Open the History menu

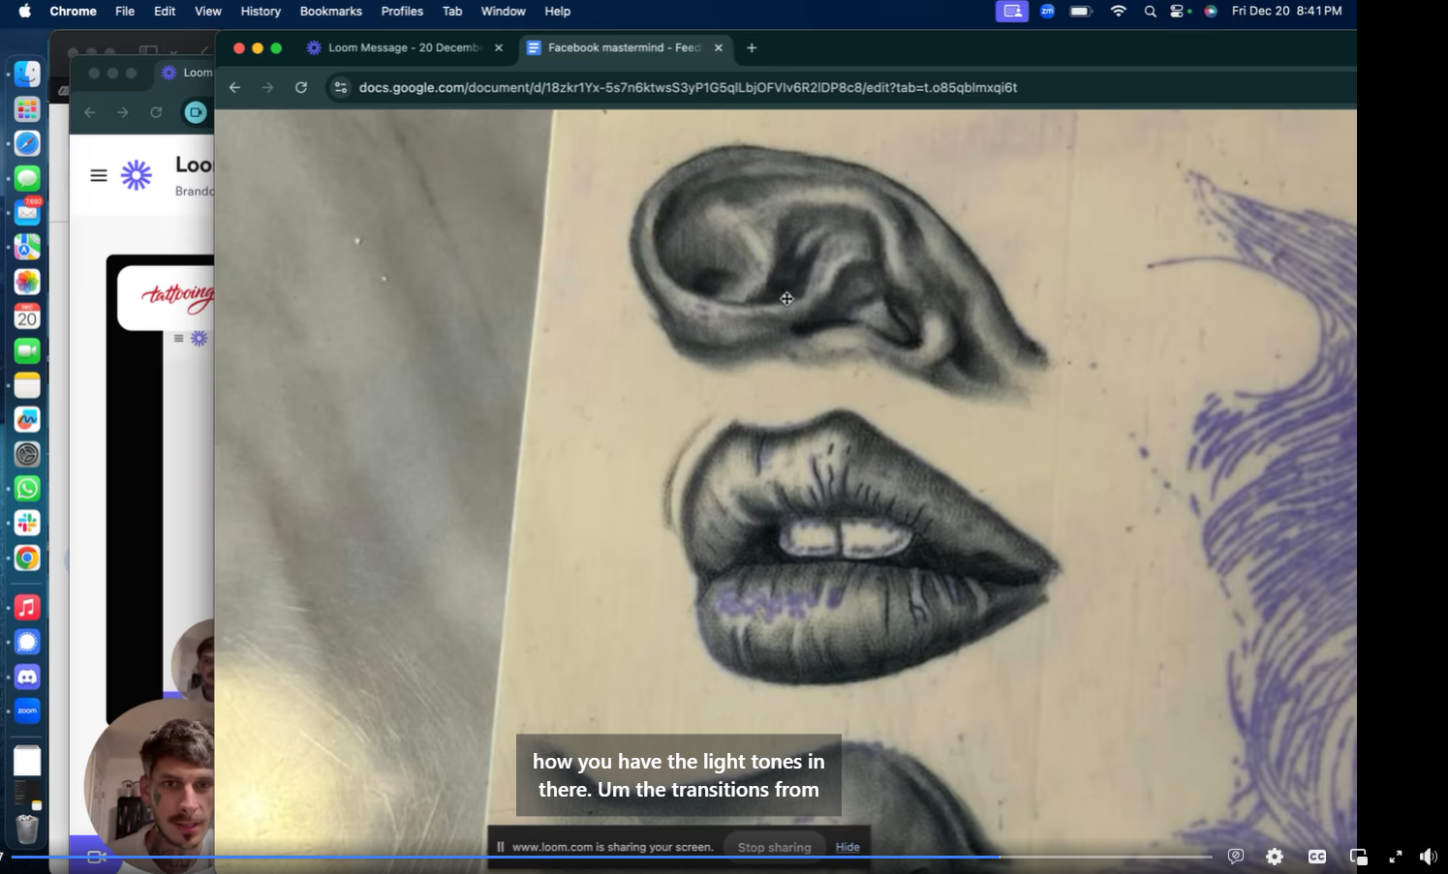[261, 12]
